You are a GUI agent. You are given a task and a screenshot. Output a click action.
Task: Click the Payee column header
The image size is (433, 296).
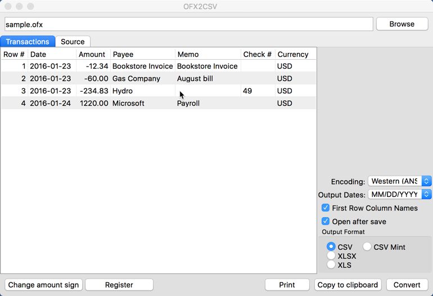click(143, 54)
